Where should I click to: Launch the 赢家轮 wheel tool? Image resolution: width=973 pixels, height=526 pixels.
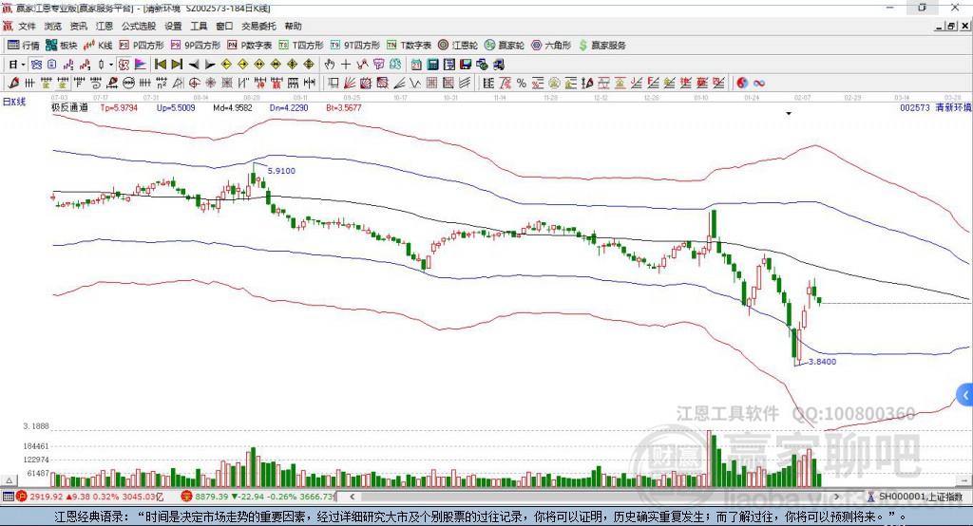click(505, 46)
